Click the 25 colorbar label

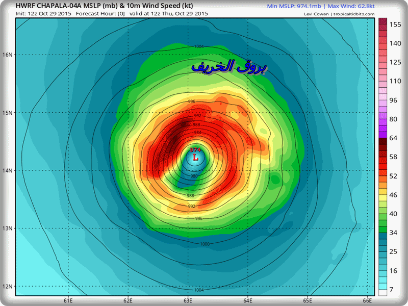click(393, 251)
